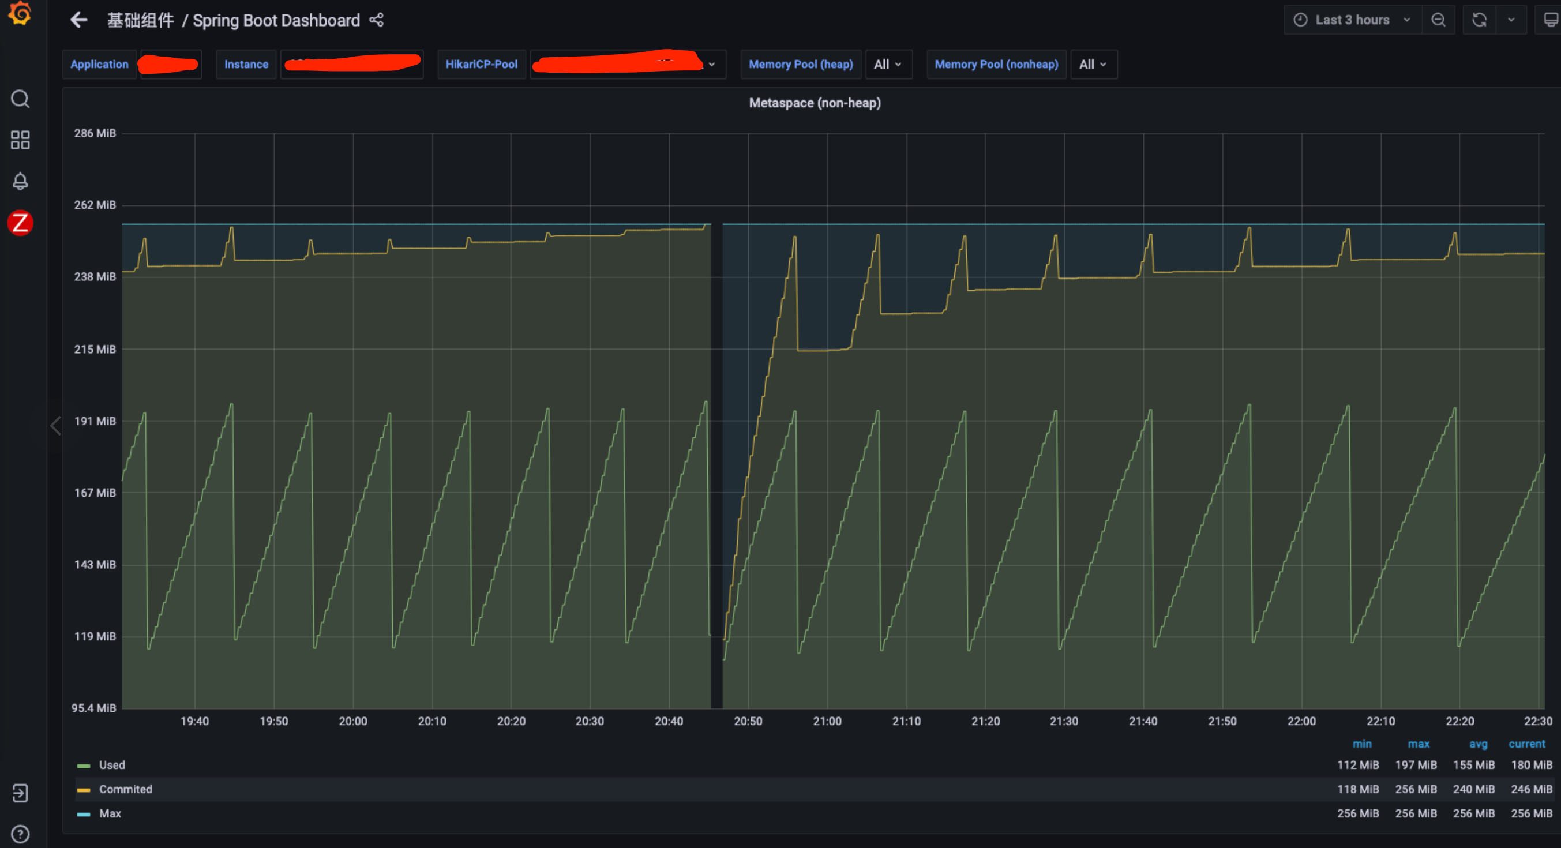Sort legend by avg column
The image size is (1561, 848).
pyautogui.click(x=1478, y=744)
